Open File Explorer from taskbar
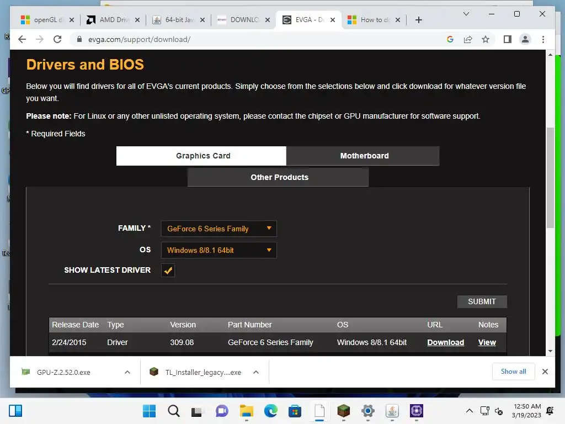This screenshot has height=424, width=565. tap(247, 411)
